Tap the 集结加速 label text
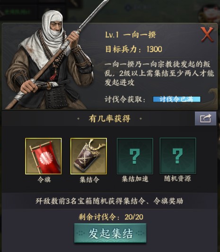 pyautogui.click(x=135, y=179)
